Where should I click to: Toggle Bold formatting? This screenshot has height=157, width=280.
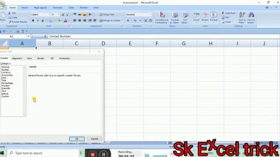click(33, 20)
